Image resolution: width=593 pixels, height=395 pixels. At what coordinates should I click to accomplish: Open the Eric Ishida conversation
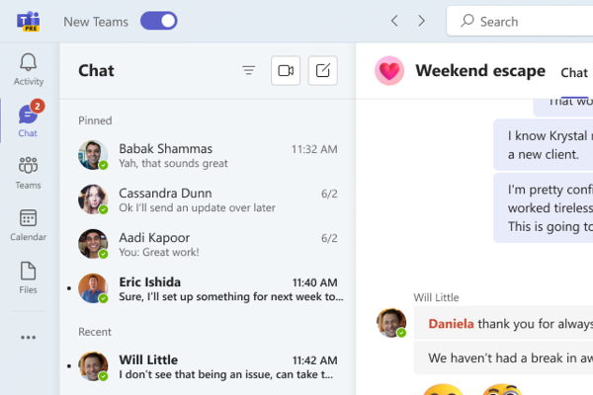(x=208, y=288)
